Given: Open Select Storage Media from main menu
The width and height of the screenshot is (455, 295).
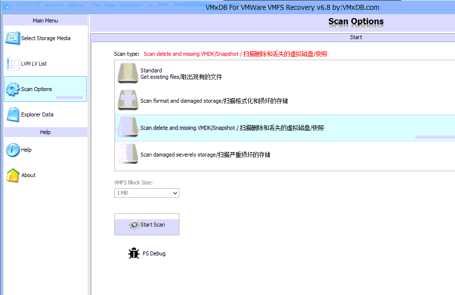Looking at the screenshot, I should point(45,38).
